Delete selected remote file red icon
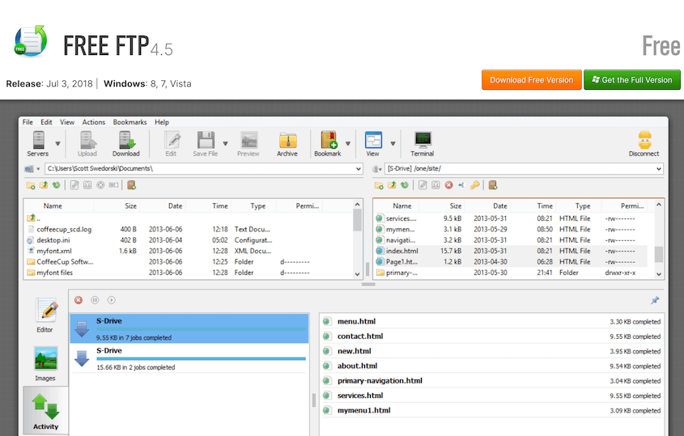 (x=449, y=185)
